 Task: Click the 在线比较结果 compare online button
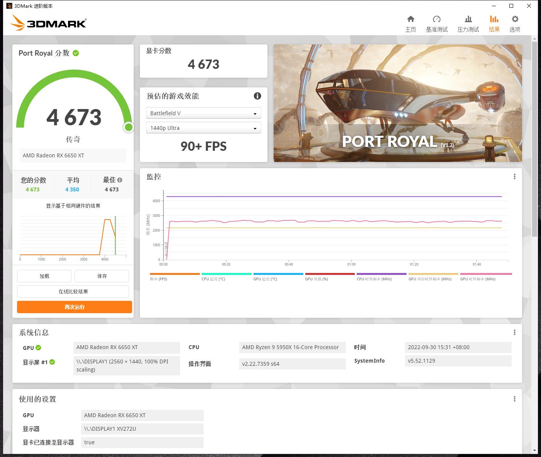tap(73, 292)
